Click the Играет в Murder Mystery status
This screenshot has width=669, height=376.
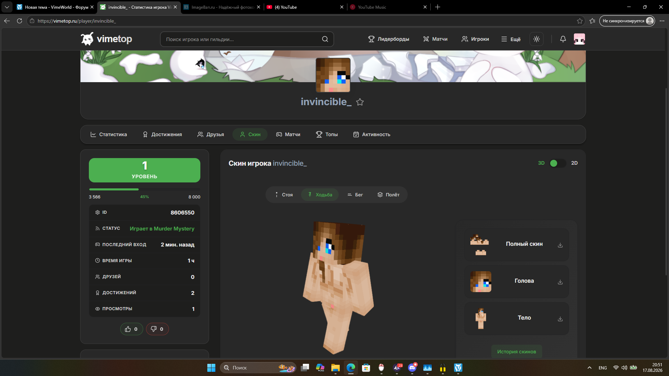point(162,229)
